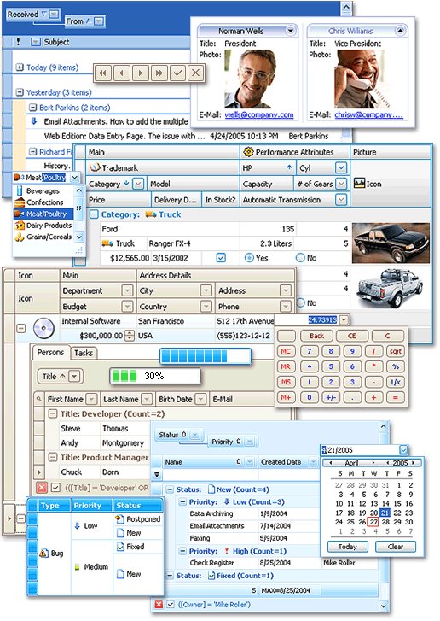This screenshot has height=621, width=440.
Task: Click the CD disc icon for Internal Software
Action: coord(43,328)
